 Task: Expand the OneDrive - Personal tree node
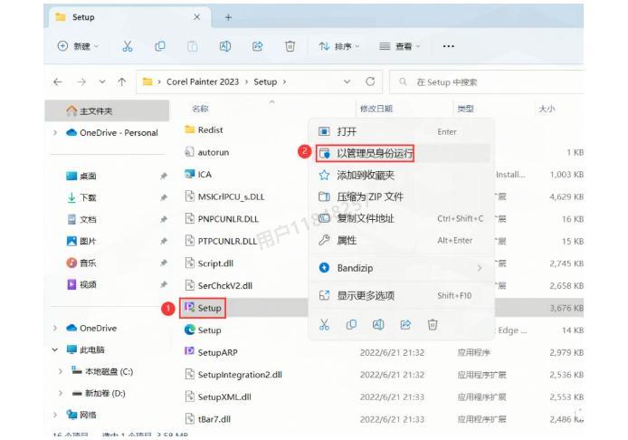(55, 133)
